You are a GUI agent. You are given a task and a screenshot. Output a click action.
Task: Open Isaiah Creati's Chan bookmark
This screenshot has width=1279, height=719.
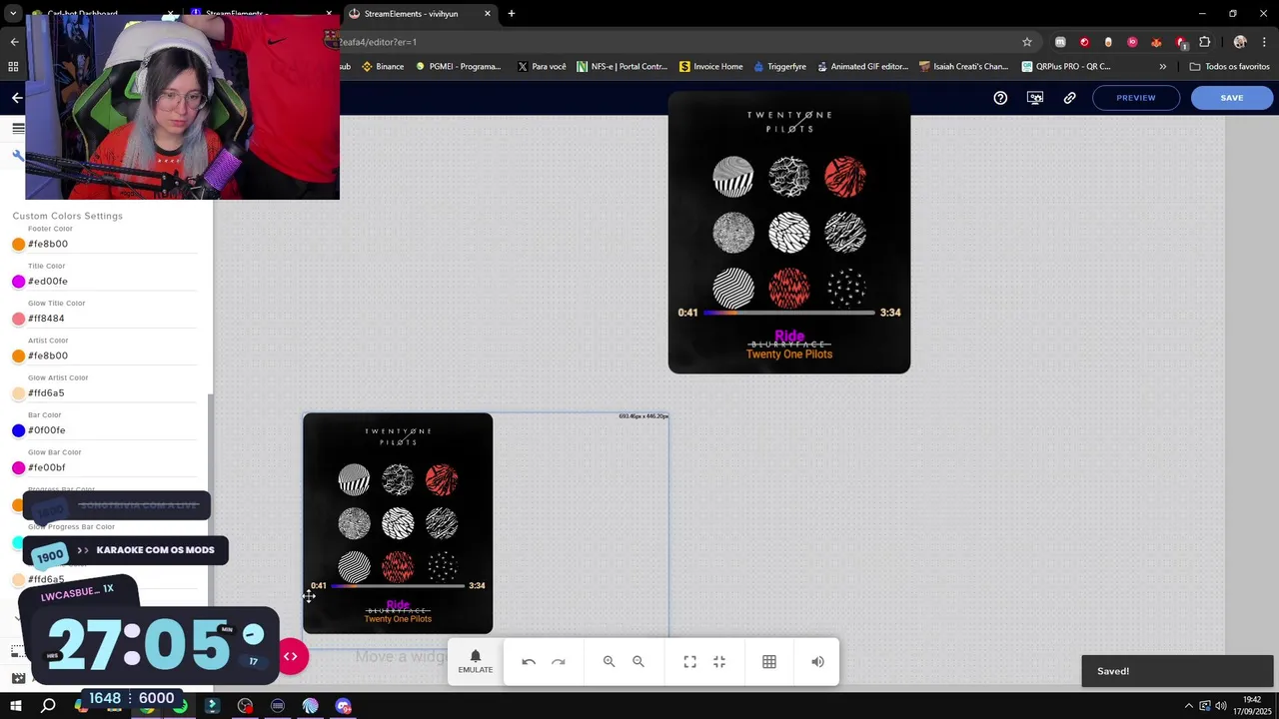pyautogui.click(x=964, y=67)
